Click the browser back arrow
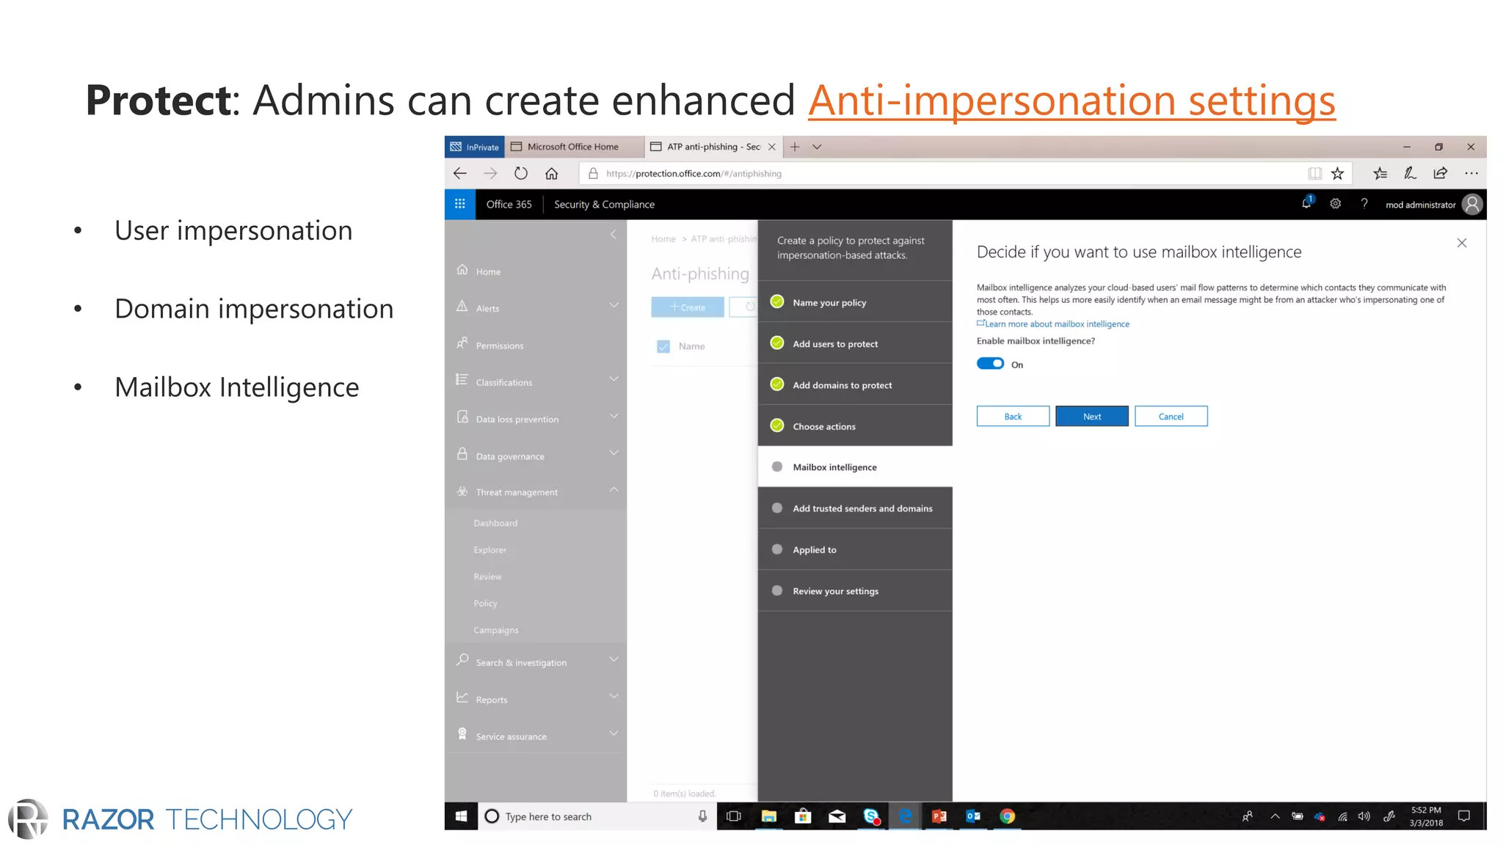Screen dimensions: 1503x845 pos(460,173)
